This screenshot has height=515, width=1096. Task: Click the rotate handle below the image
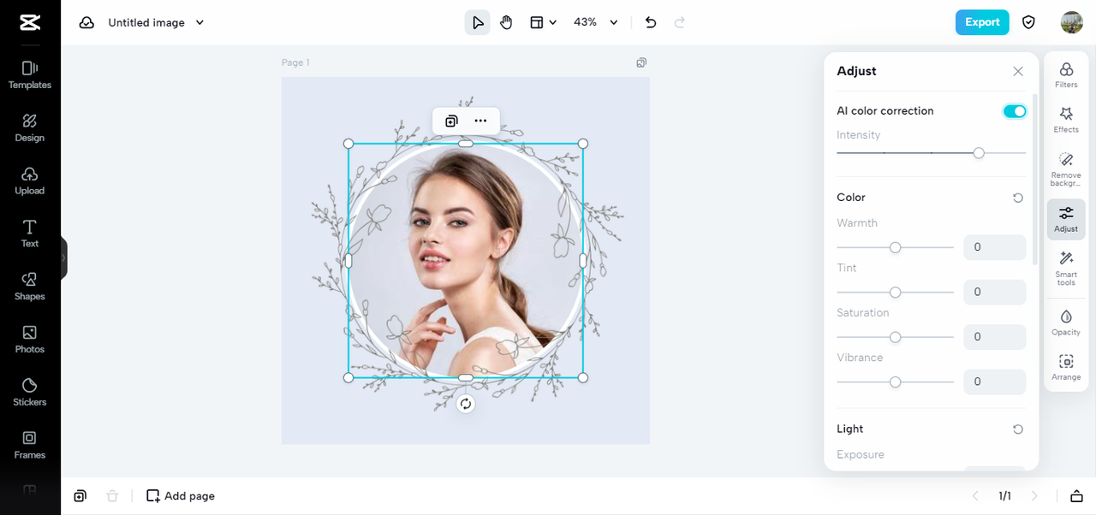(x=466, y=404)
